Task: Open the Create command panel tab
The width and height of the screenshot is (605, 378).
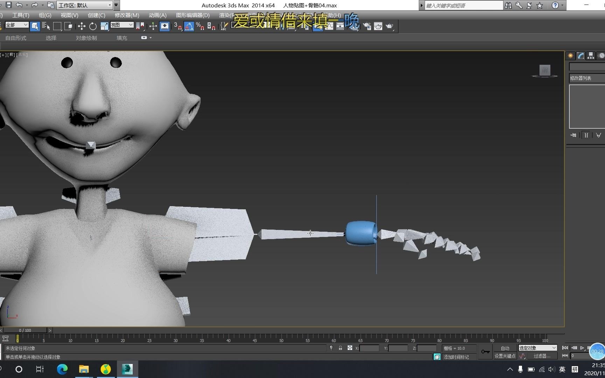Action: click(x=571, y=56)
